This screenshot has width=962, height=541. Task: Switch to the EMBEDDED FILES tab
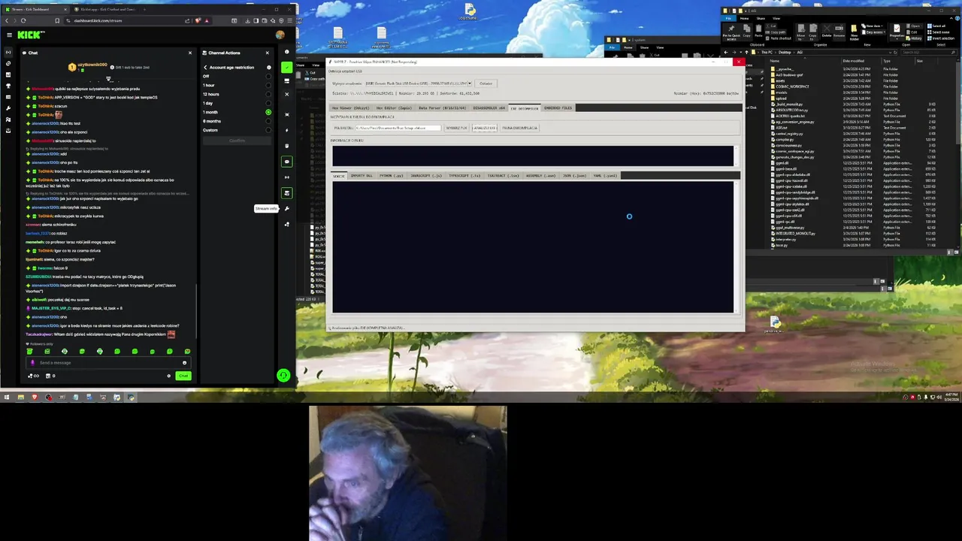click(x=558, y=108)
